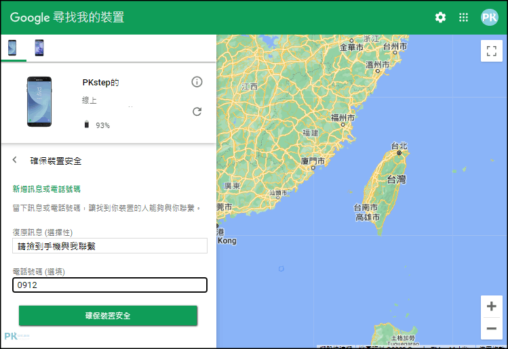Click the 金華市 map label
The width and height of the screenshot is (508, 349).
tap(351, 47)
